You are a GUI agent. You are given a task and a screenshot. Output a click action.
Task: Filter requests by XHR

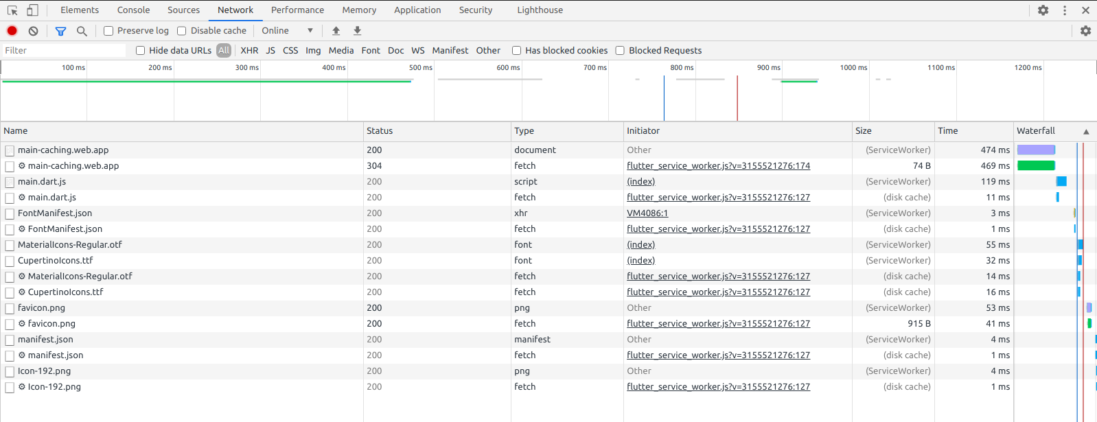249,51
